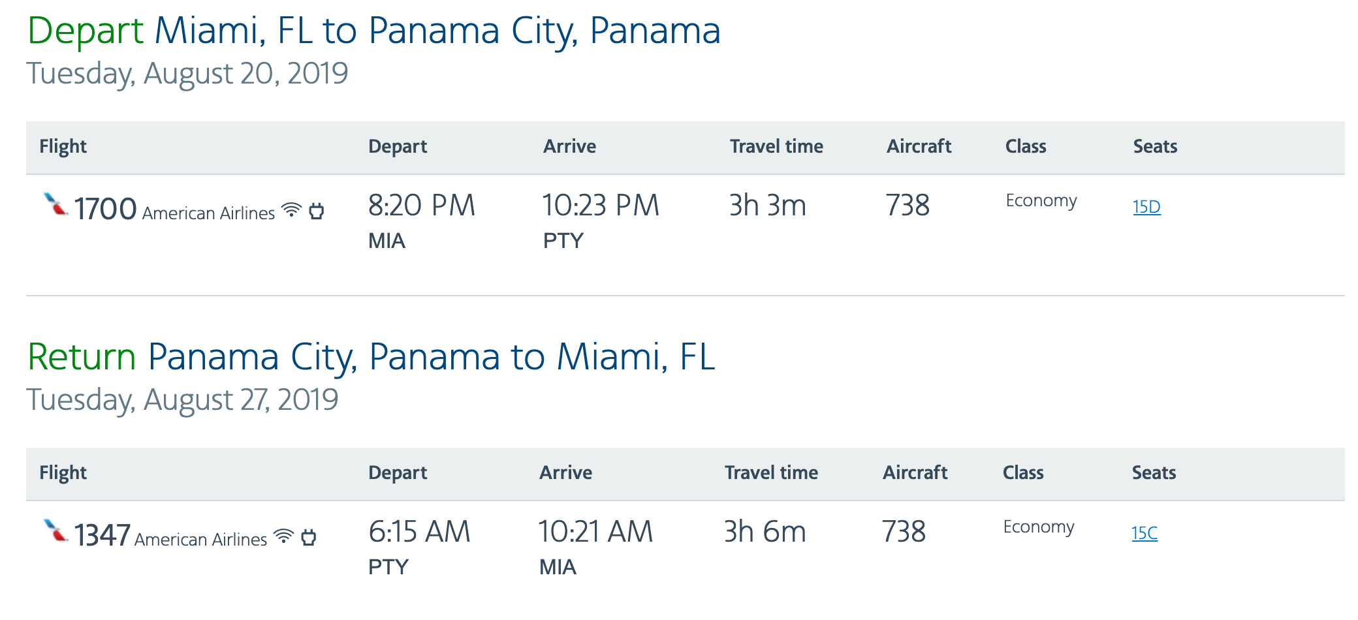
Task: Click the Tuesday, August 20, 2019 date
Action: 187,73
